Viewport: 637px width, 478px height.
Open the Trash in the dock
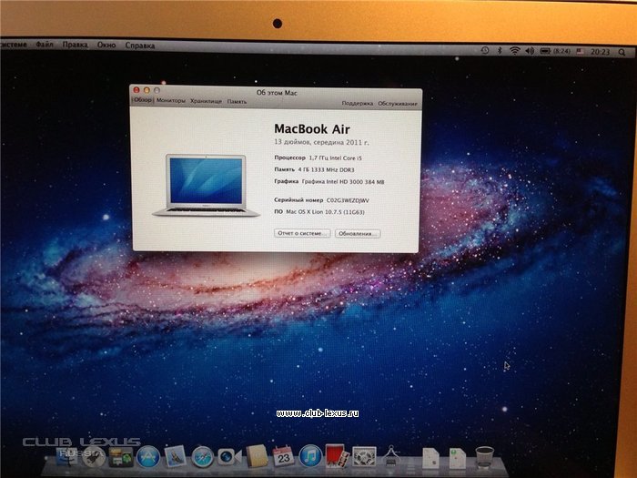point(485,455)
